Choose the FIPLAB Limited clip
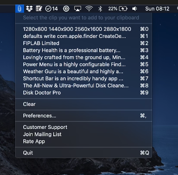Viewport: 178px width, 175px height. pos(84,43)
